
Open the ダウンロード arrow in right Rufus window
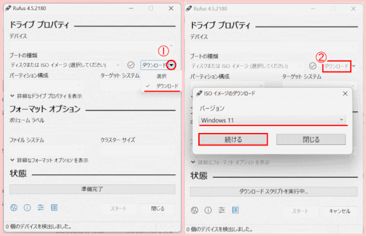[x=354, y=66]
